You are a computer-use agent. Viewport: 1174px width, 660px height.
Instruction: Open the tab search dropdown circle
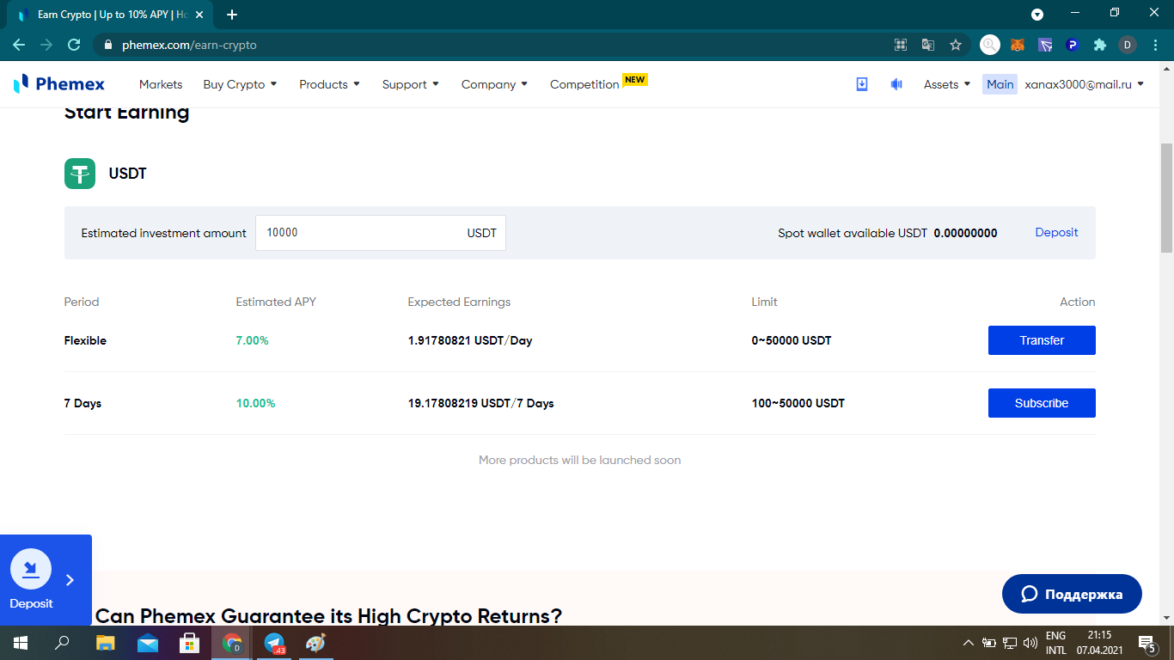(x=1037, y=15)
